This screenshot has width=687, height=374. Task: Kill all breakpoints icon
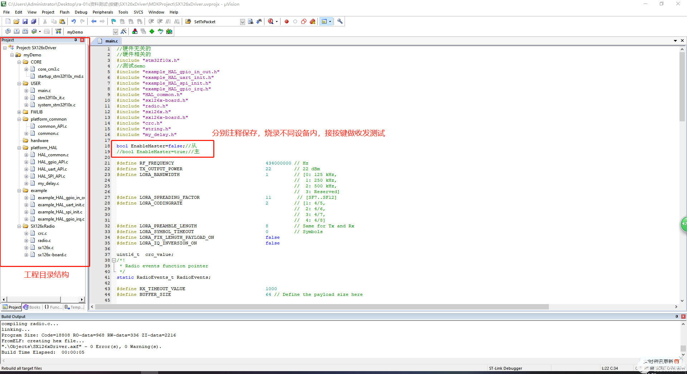click(312, 21)
